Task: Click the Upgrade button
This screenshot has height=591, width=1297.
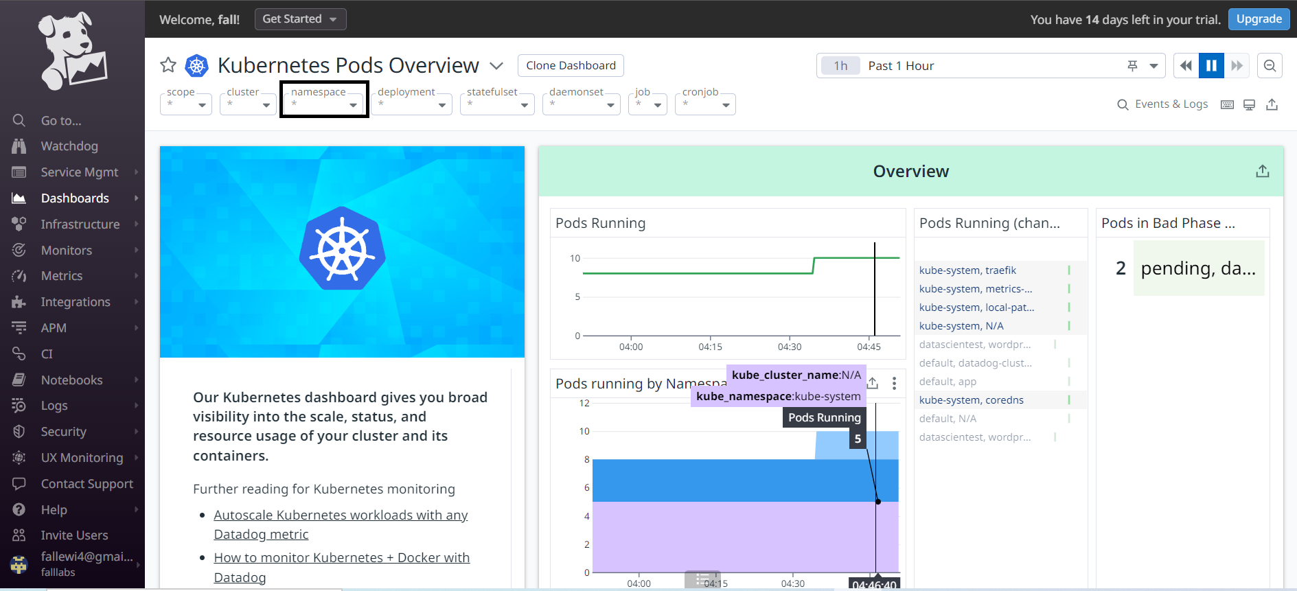Action: point(1259,19)
